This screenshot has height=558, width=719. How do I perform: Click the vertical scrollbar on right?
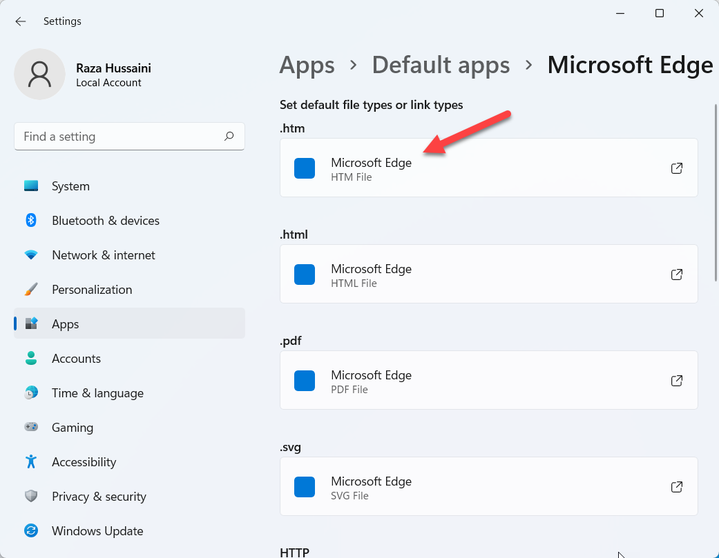716,193
